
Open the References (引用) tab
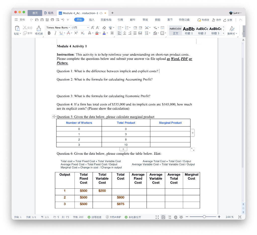[120, 20]
